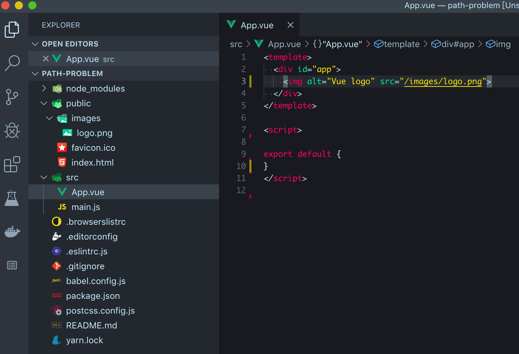This screenshot has width=519, height=354.
Task: Close App.vue in Open Editors list
Action: point(46,59)
